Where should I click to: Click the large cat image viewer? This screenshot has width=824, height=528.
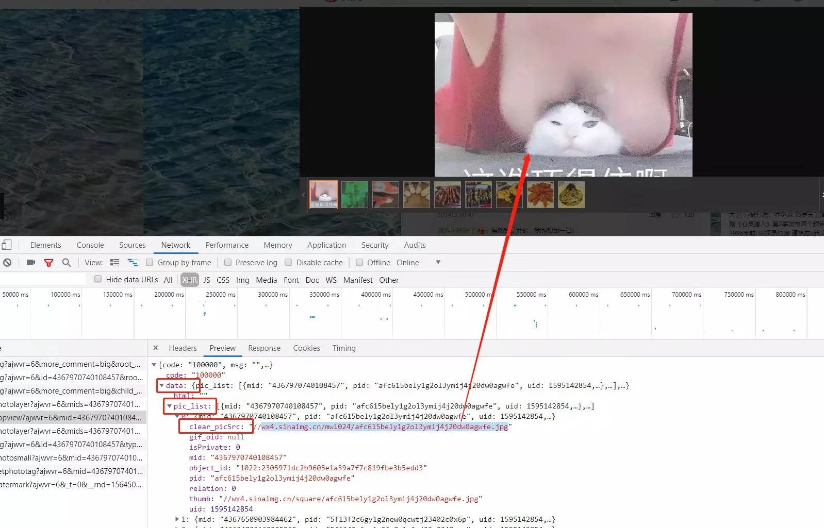click(x=563, y=95)
